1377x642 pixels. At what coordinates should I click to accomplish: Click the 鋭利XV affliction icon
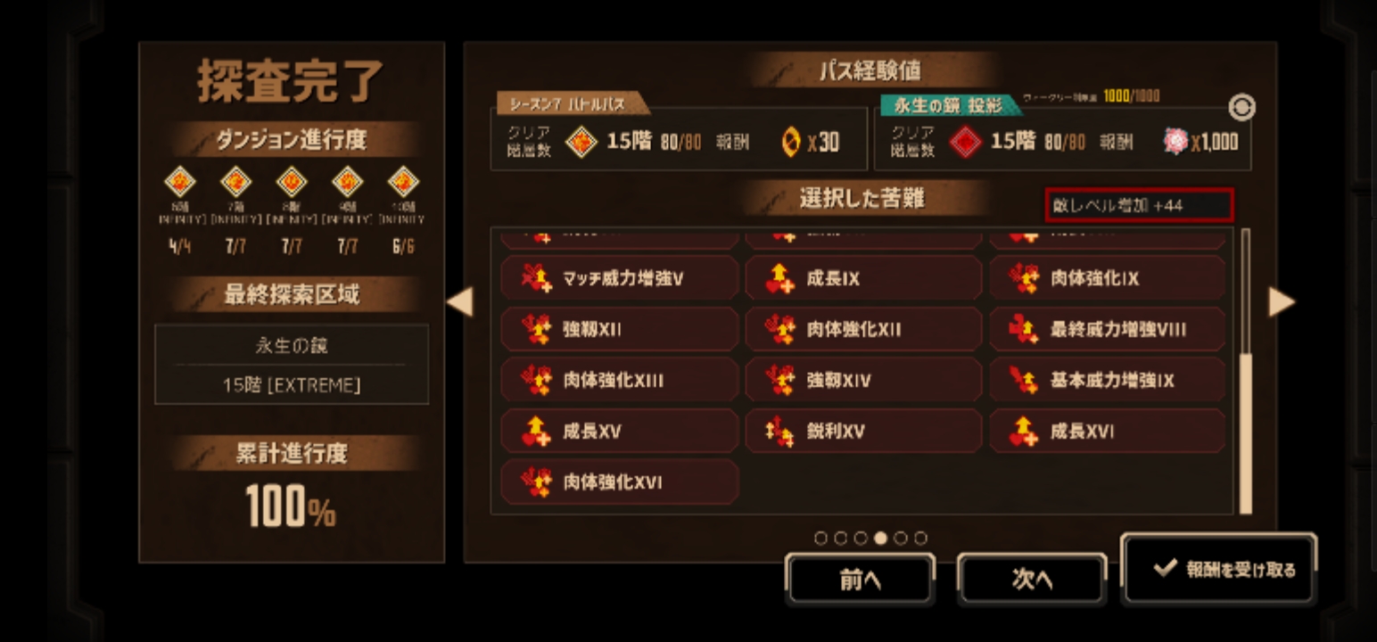tap(780, 432)
